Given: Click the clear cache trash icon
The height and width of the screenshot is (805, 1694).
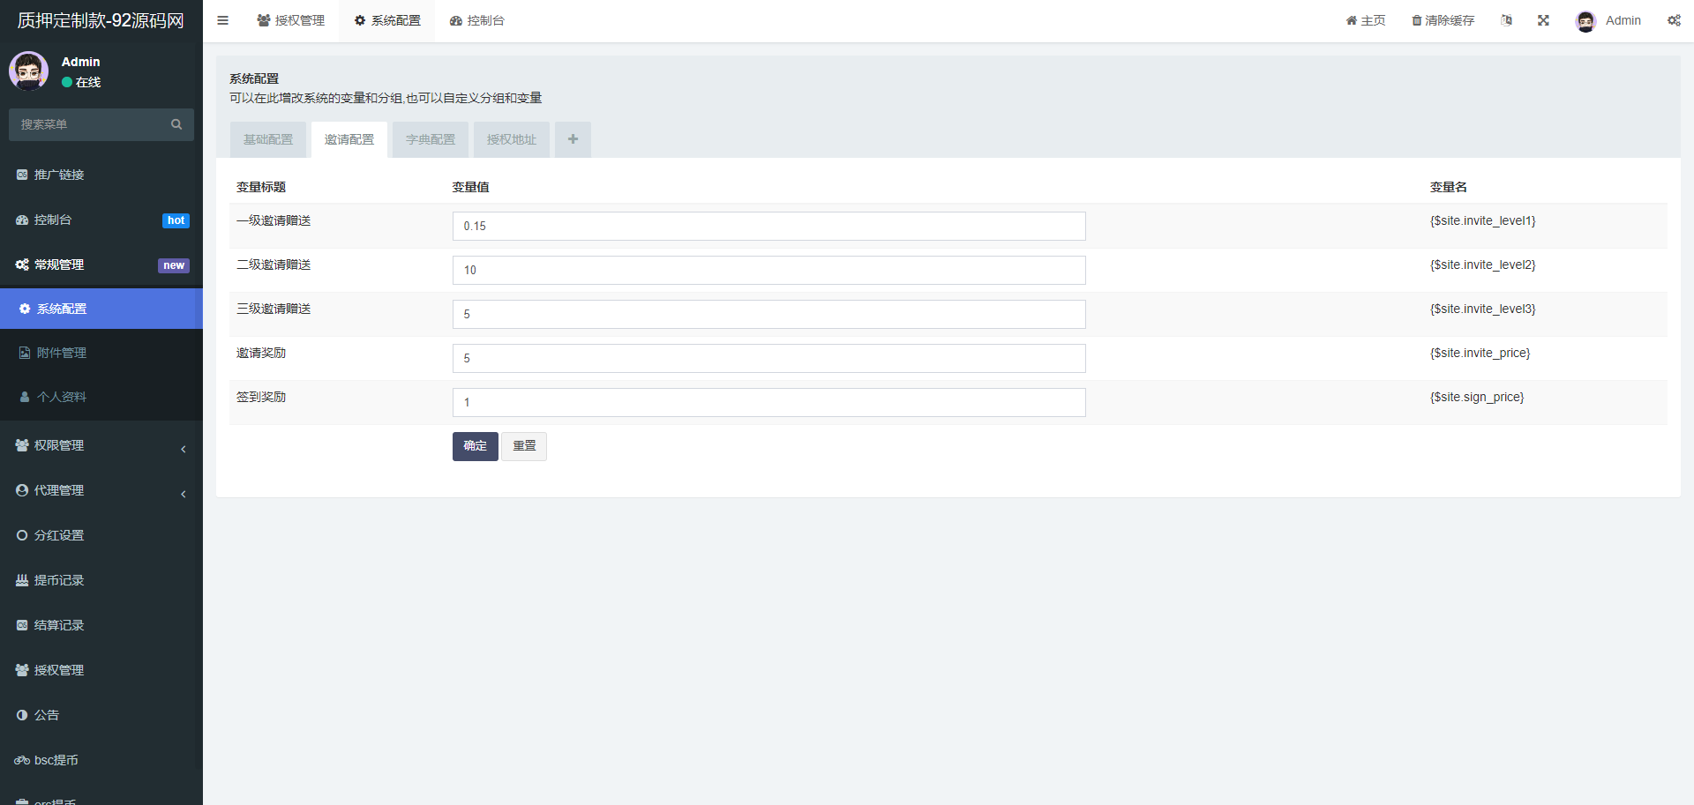Looking at the screenshot, I should pyautogui.click(x=1416, y=20).
